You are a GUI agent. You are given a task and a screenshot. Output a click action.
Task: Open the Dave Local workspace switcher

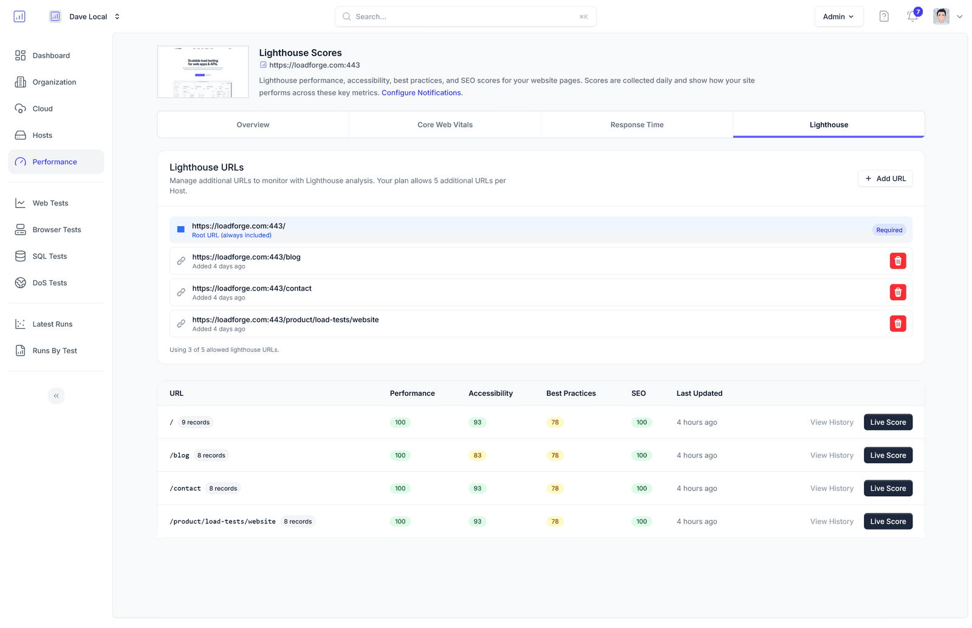pos(89,16)
